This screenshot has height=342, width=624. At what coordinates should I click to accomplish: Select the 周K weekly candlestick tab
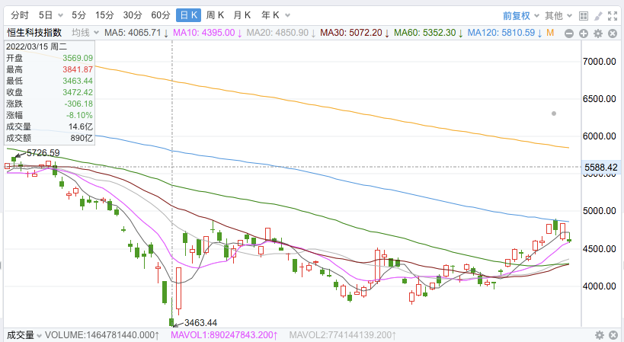pos(215,15)
